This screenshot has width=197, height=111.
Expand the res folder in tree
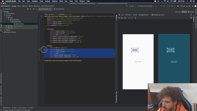coord(5,30)
